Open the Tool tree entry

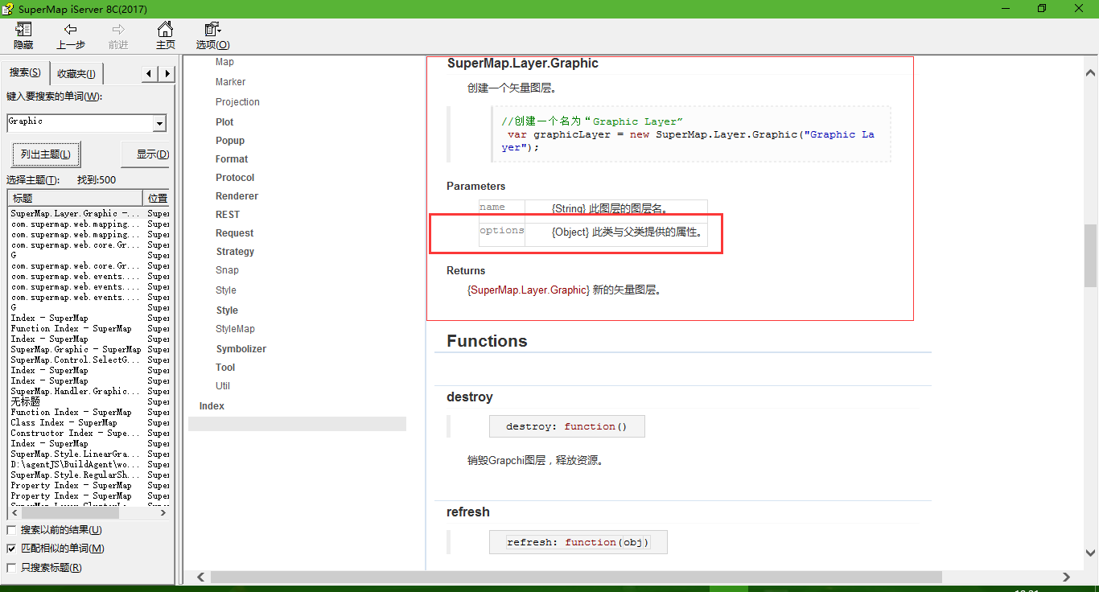pyautogui.click(x=225, y=368)
